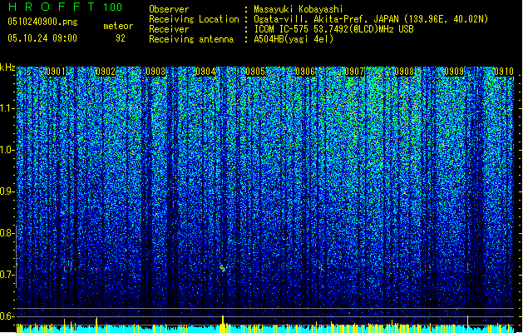This screenshot has height=333, width=523.
Task: Click the 0906 time marker
Action: pyautogui.click(x=305, y=72)
